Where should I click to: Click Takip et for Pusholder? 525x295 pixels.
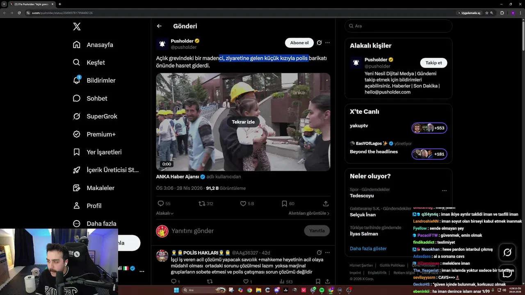point(434,63)
